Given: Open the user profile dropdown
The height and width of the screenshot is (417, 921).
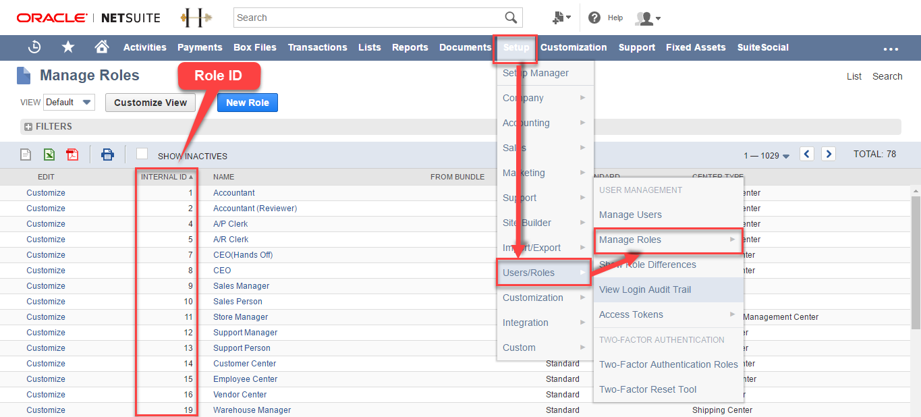Looking at the screenshot, I should click(648, 18).
